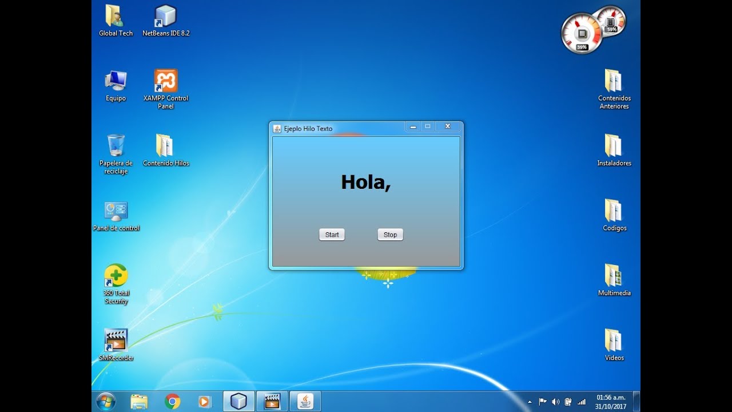Click the Ejeplo Hilo Texto title text
732x412 pixels.
point(308,129)
